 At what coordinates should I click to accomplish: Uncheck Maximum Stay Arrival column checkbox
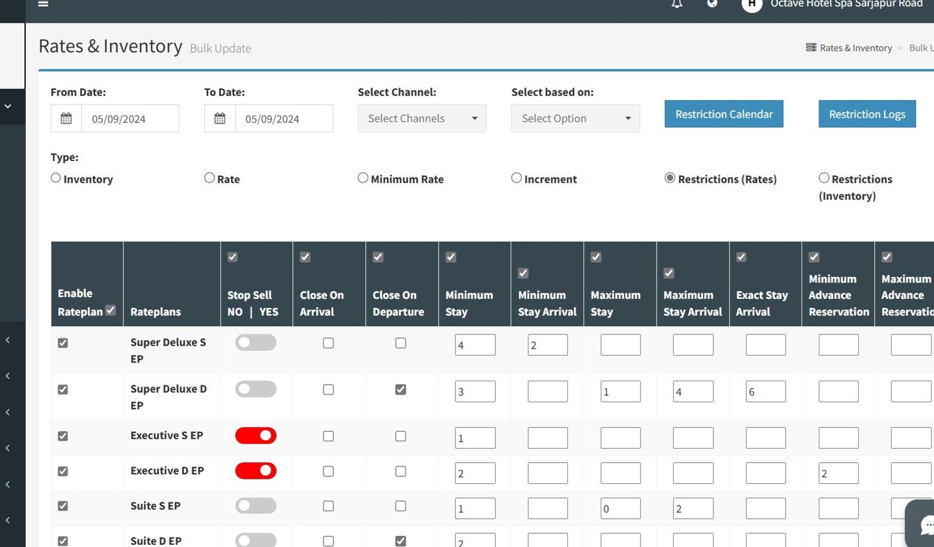[x=669, y=273]
